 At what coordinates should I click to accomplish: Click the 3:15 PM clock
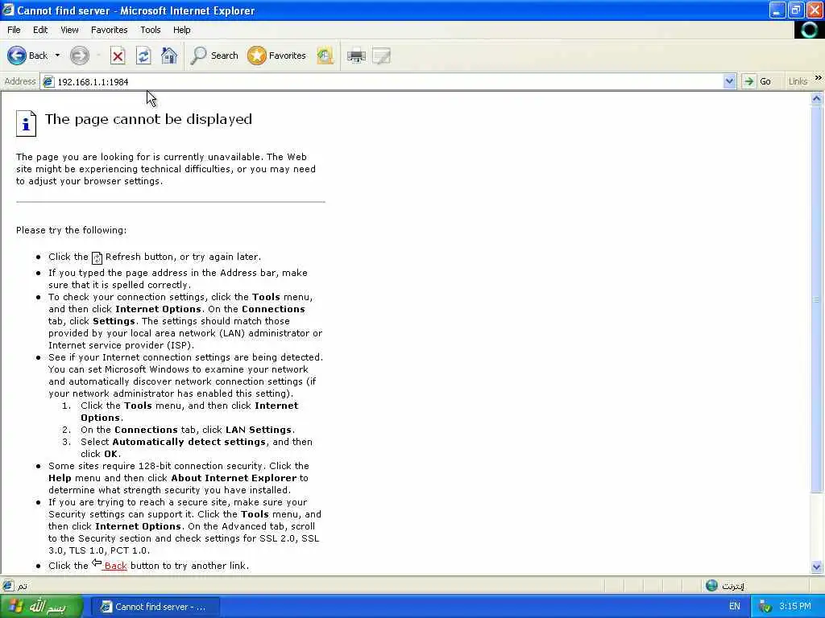click(795, 607)
